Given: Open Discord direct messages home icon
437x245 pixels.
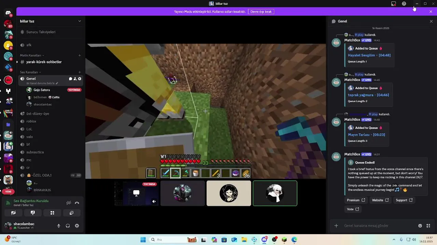Looking at the screenshot, I should (8, 13).
